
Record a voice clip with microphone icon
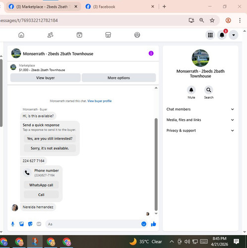click(x=13, y=224)
